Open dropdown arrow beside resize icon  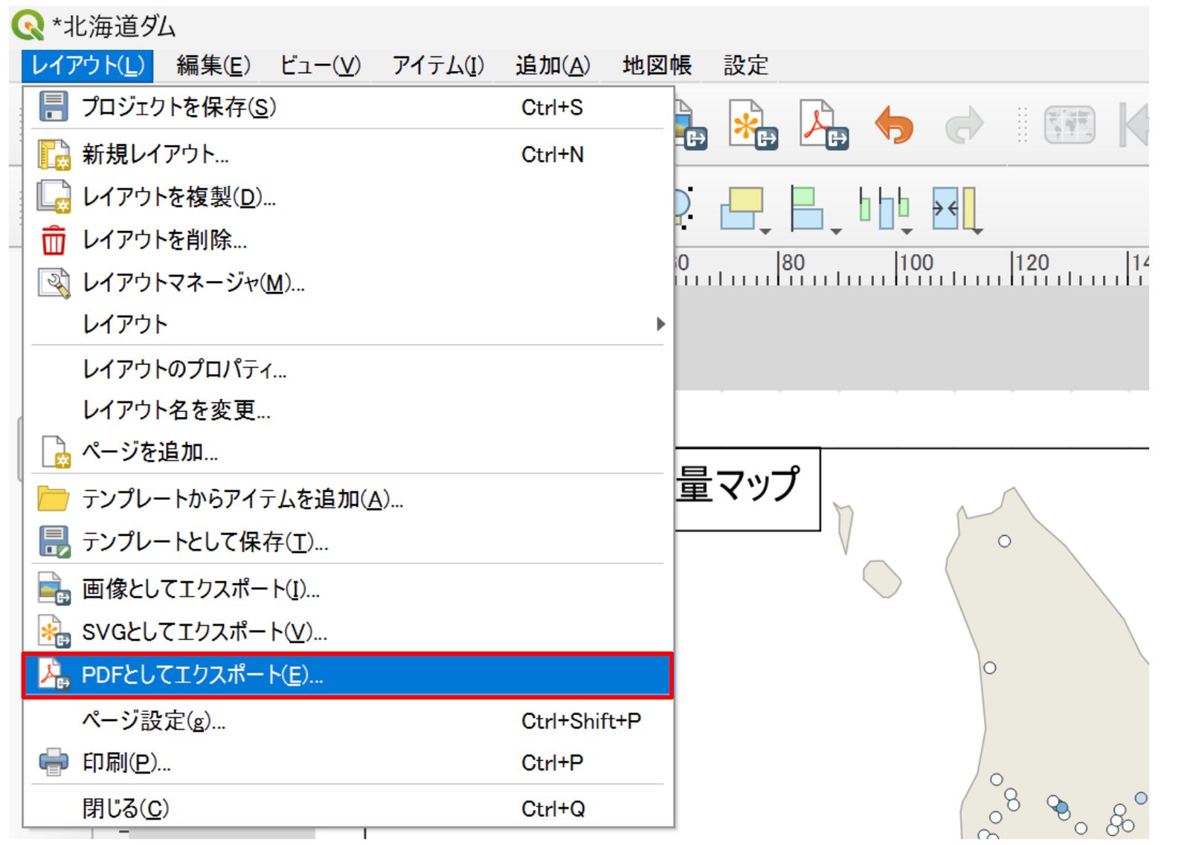[978, 232]
